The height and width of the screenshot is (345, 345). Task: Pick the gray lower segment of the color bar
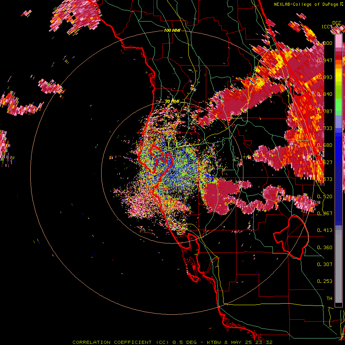pyautogui.click(x=338, y=266)
